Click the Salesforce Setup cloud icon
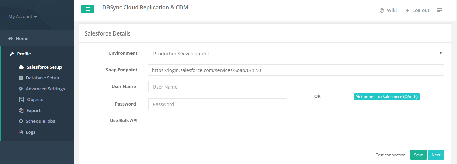The image size is (457, 164). coord(21,67)
